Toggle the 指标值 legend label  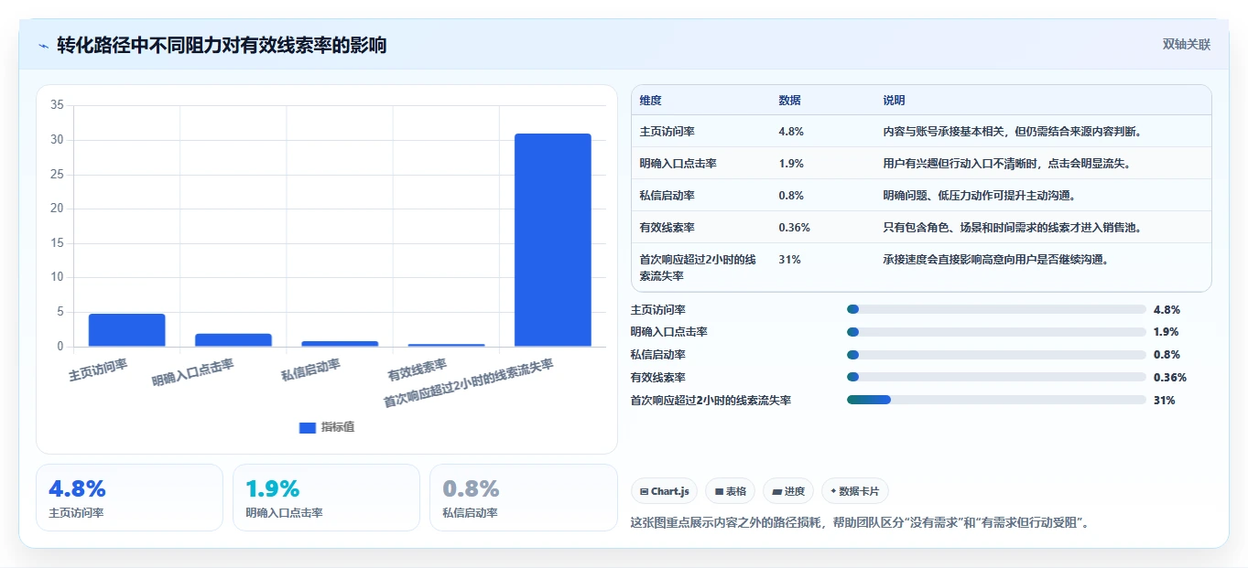[338, 427]
